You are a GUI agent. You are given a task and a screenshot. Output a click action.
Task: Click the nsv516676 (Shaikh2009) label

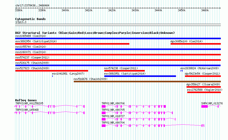90,79
